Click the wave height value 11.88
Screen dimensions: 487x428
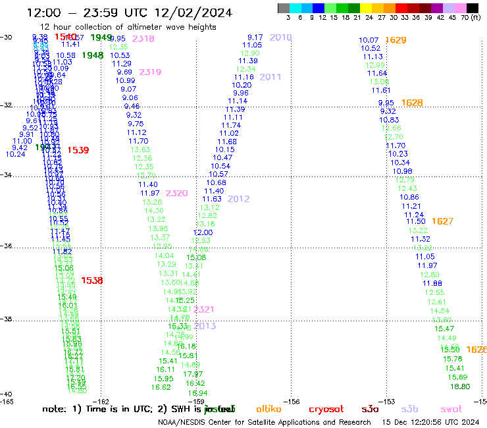tap(432, 283)
